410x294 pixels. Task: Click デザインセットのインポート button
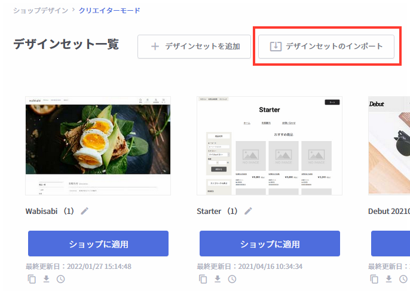[326, 47]
